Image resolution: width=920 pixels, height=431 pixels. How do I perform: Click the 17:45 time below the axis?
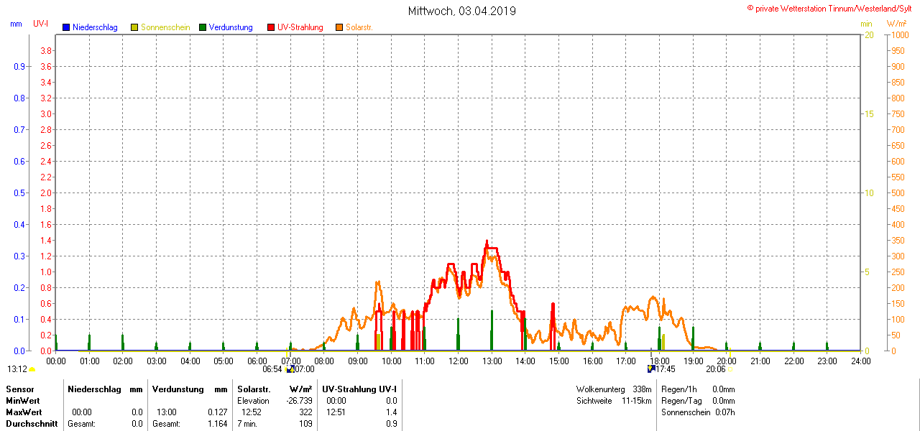[x=666, y=369]
